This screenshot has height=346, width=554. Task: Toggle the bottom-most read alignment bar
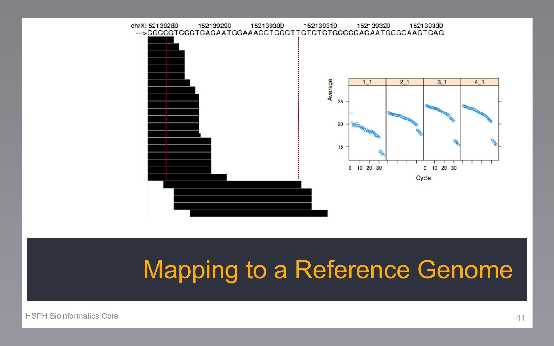[259, 214]
